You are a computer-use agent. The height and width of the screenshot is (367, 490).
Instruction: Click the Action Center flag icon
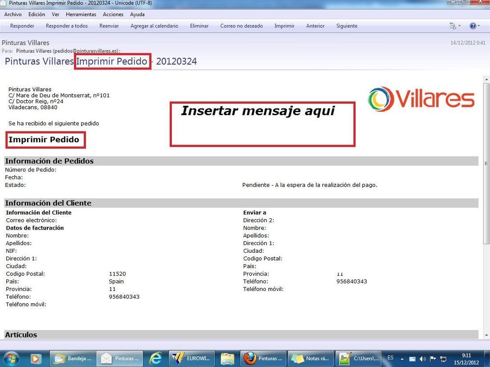(x=433, y=359)
